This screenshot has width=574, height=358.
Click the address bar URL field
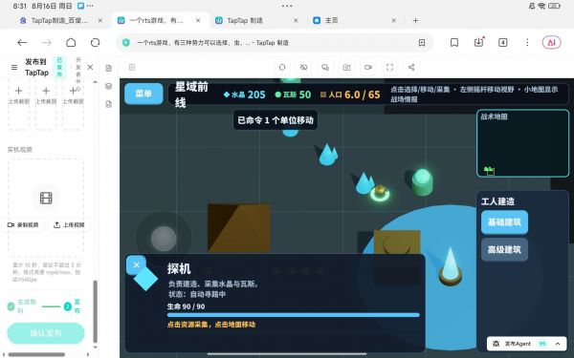[275, 43]
